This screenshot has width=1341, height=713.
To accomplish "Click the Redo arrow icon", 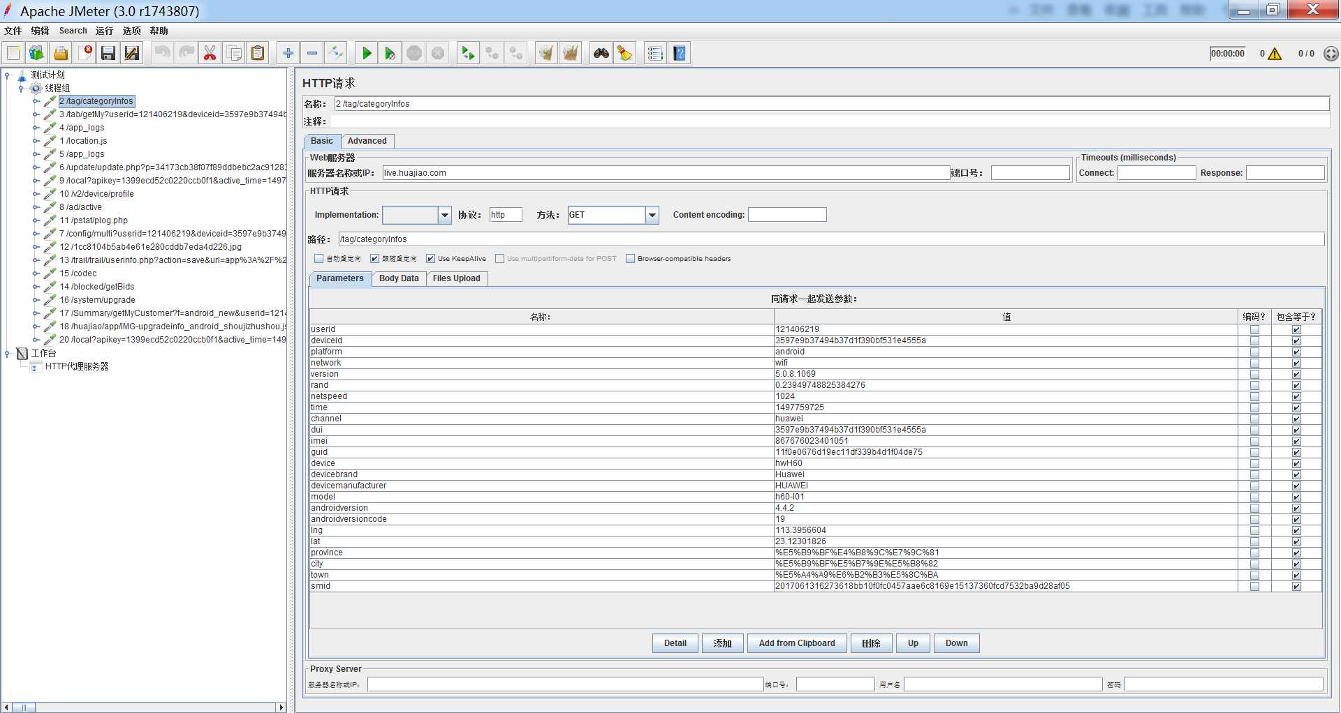I will coord(186,53).
